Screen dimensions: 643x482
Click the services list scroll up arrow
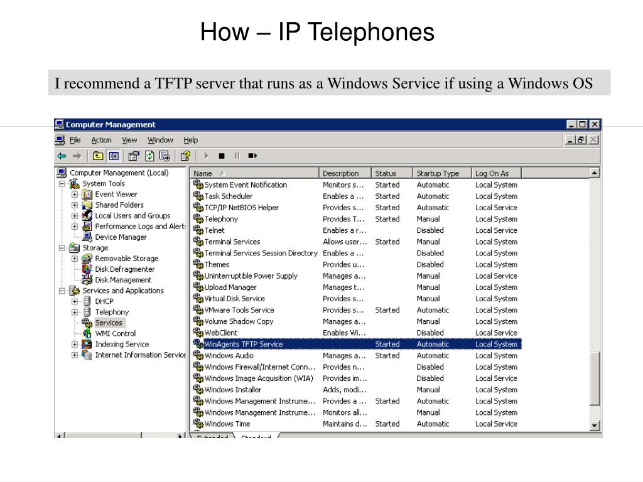click(595, 173)
